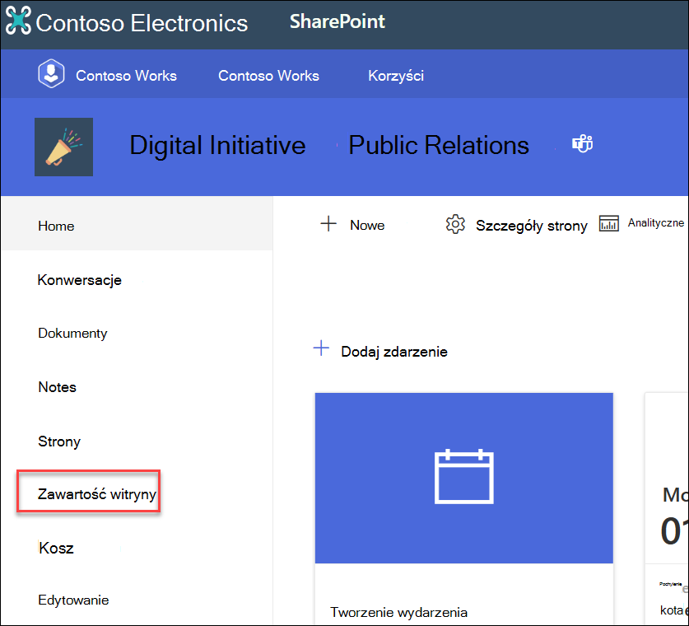Open Szczegóły strony page details
Viewport: 689px width, 626px height.
coord(531,226)
